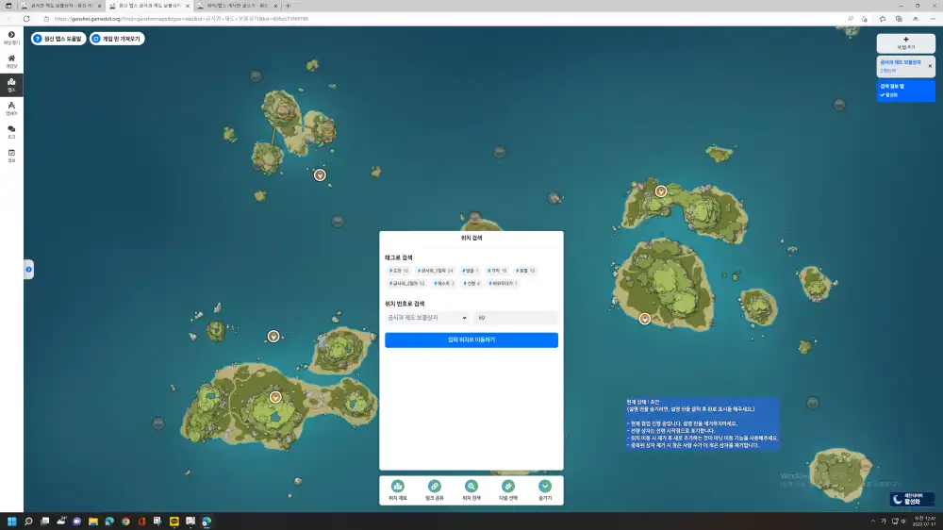Open the 금사과 제도 보물상자 dropdown
943x530 pixels.
pos(427,318)
